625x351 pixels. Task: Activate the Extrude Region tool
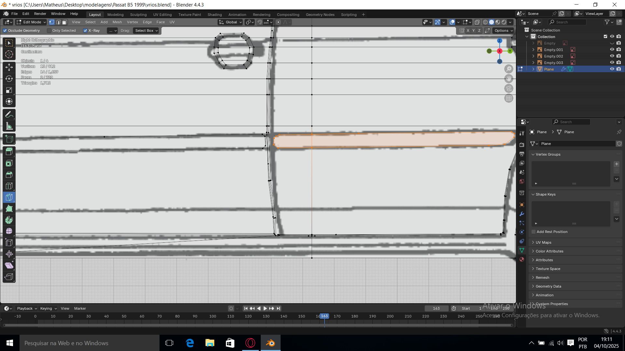9,151
